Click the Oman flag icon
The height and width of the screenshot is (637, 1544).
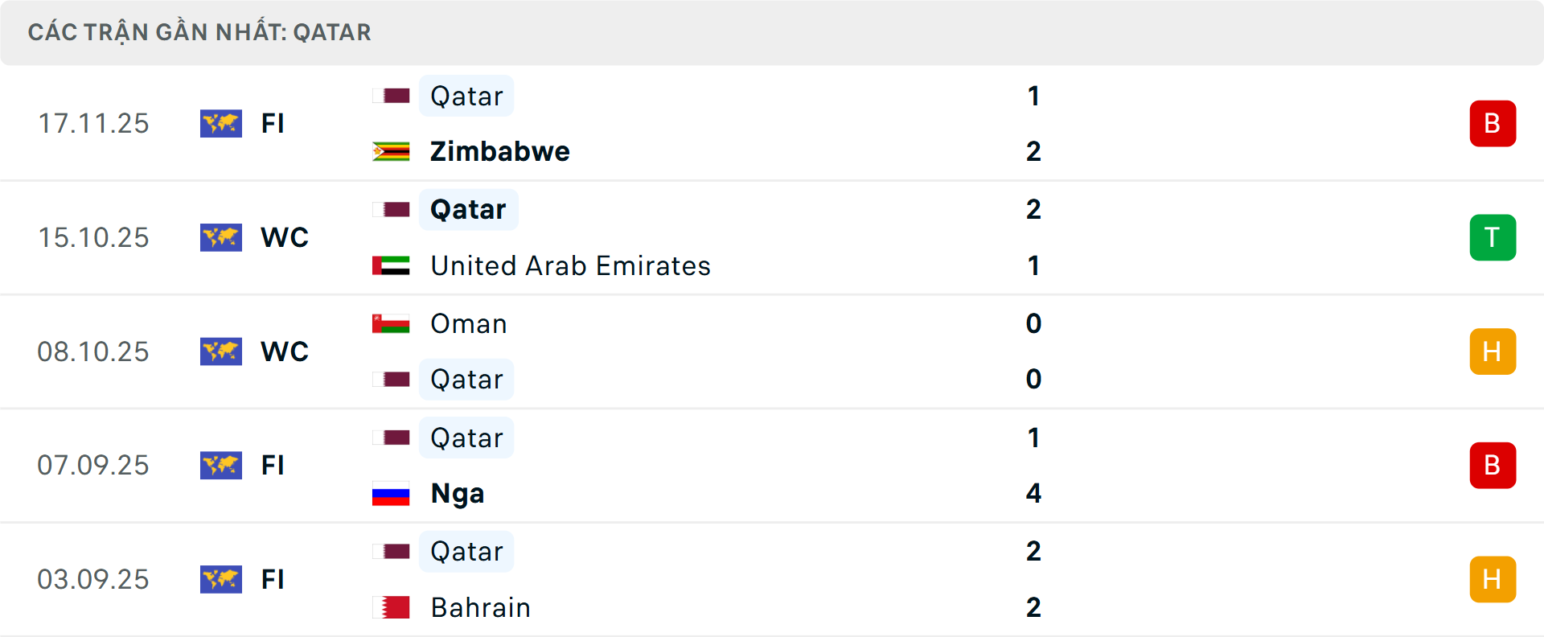coord(391,323)
